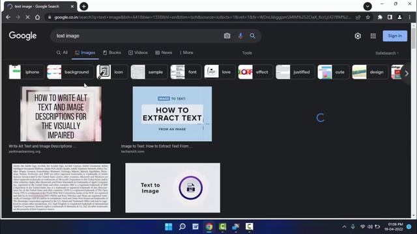
Task: Search by image with the camera icon
Action: (227, 36)
